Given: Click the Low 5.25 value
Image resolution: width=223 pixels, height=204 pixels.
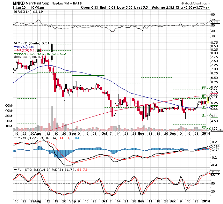Looking at the screenshot, I should point(125,7).
